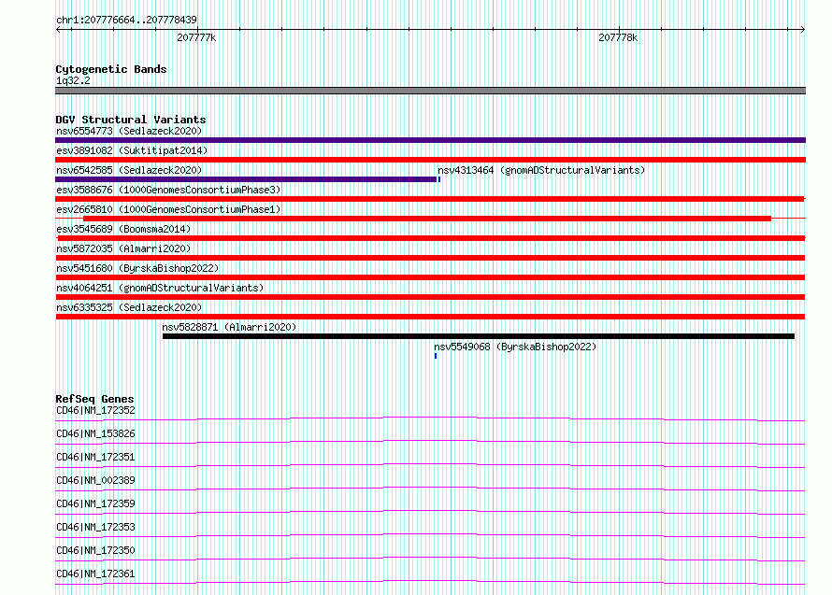832x595 pixels.
Task: Click the gray 1q32.2 cytogenetic band bar
Action: coord(430,91)
